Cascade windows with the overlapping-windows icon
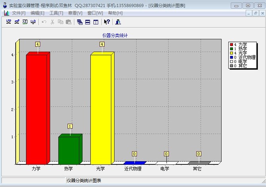 [x=80, y=22]
